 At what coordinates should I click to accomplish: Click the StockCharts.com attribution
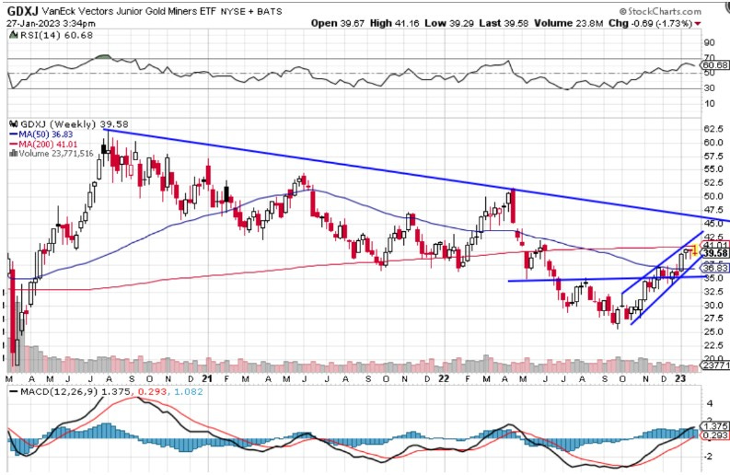pyautogui.click(x=660, y=11)
